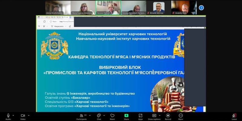Select the highlight tool in PDF toolbar
The height and width of the screenshot is (121, 242).
click(44, 26)
